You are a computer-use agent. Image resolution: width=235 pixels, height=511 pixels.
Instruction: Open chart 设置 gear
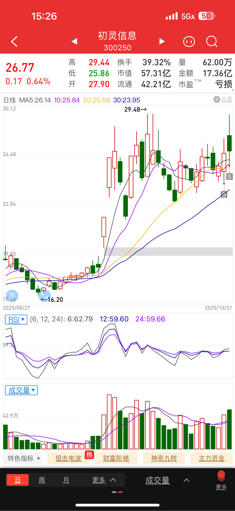(x=223, y=99)
